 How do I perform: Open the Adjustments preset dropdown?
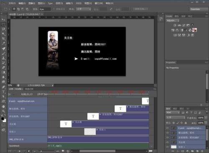173,21
